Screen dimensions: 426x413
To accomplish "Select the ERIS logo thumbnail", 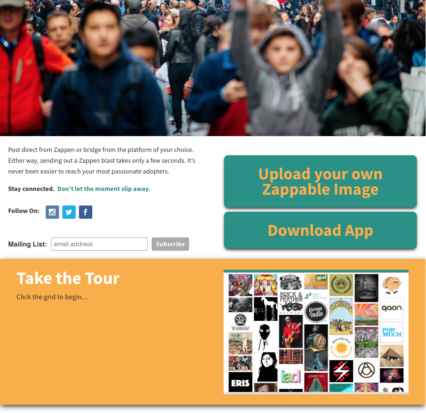I will 241,382.
